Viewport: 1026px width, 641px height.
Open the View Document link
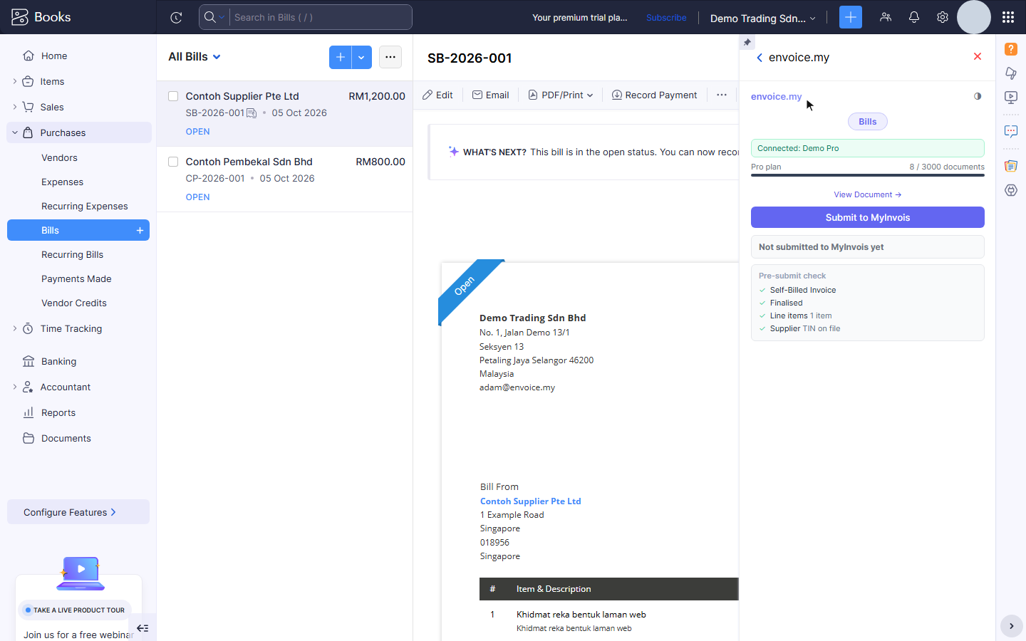click(x=868, y=194)
